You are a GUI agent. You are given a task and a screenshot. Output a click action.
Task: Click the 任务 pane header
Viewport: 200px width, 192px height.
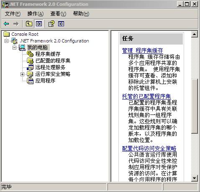(x=151, y=38)
